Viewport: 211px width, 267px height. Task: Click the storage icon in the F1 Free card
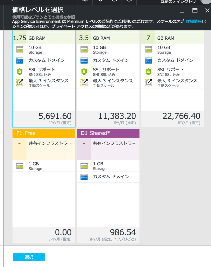(20, 166)
